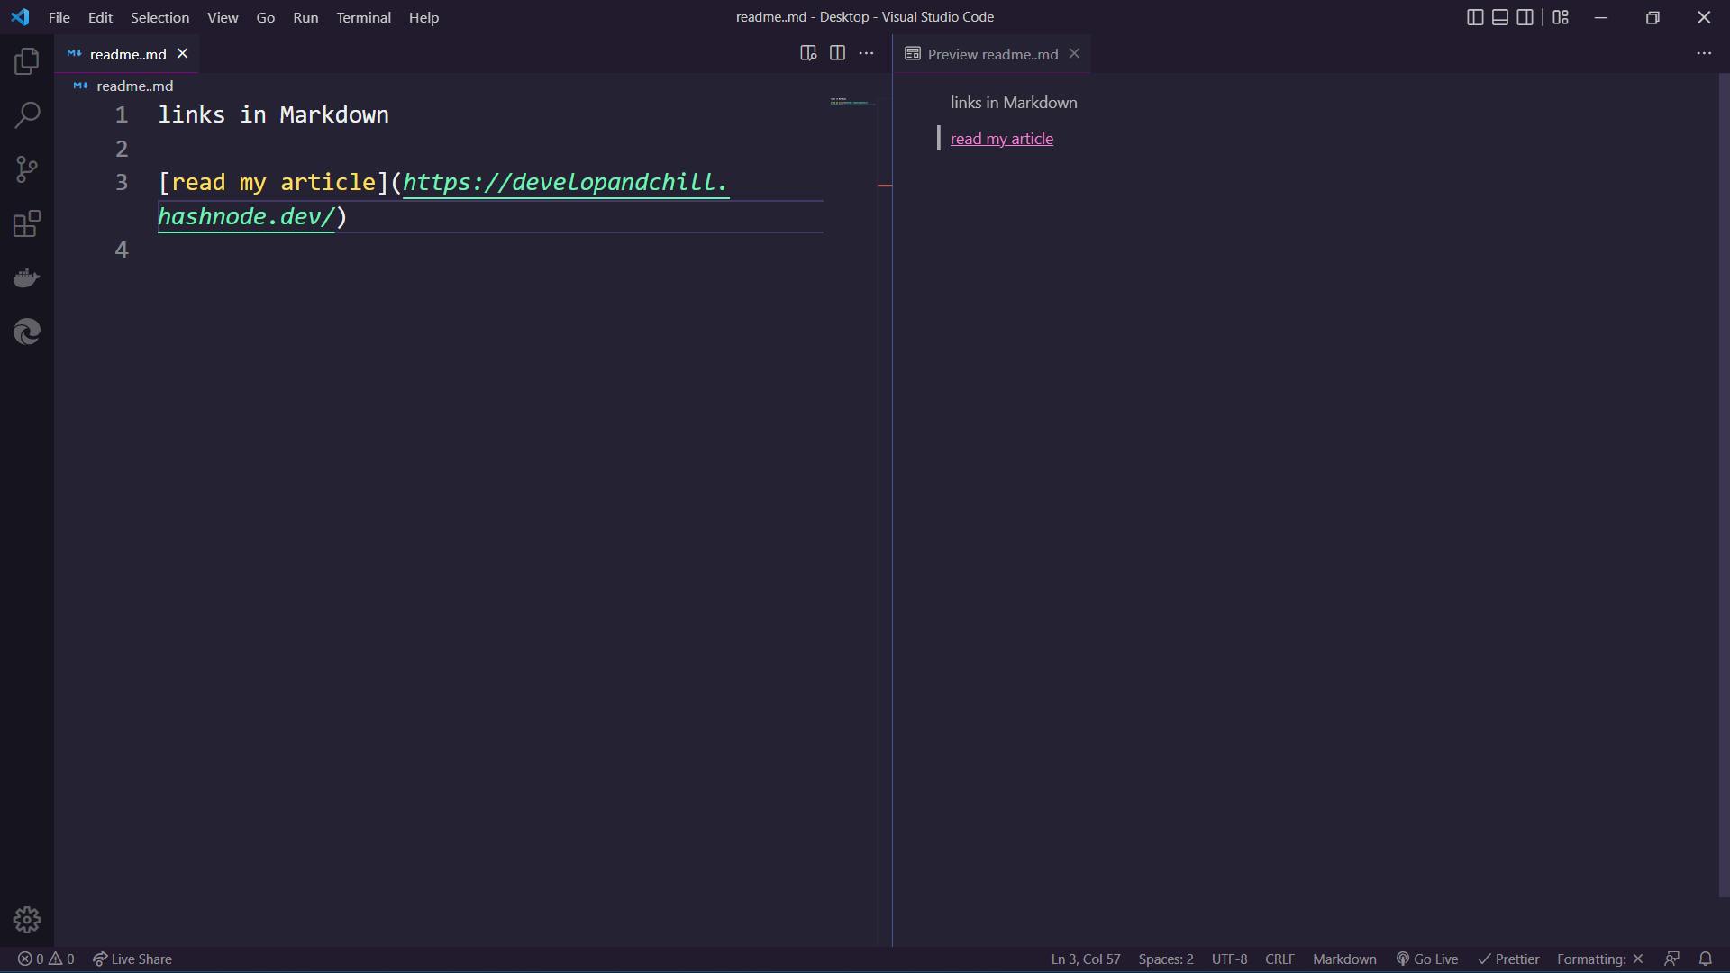
Task: Open the Help menu
Action: pyautogui.click(x=423, y=17)
